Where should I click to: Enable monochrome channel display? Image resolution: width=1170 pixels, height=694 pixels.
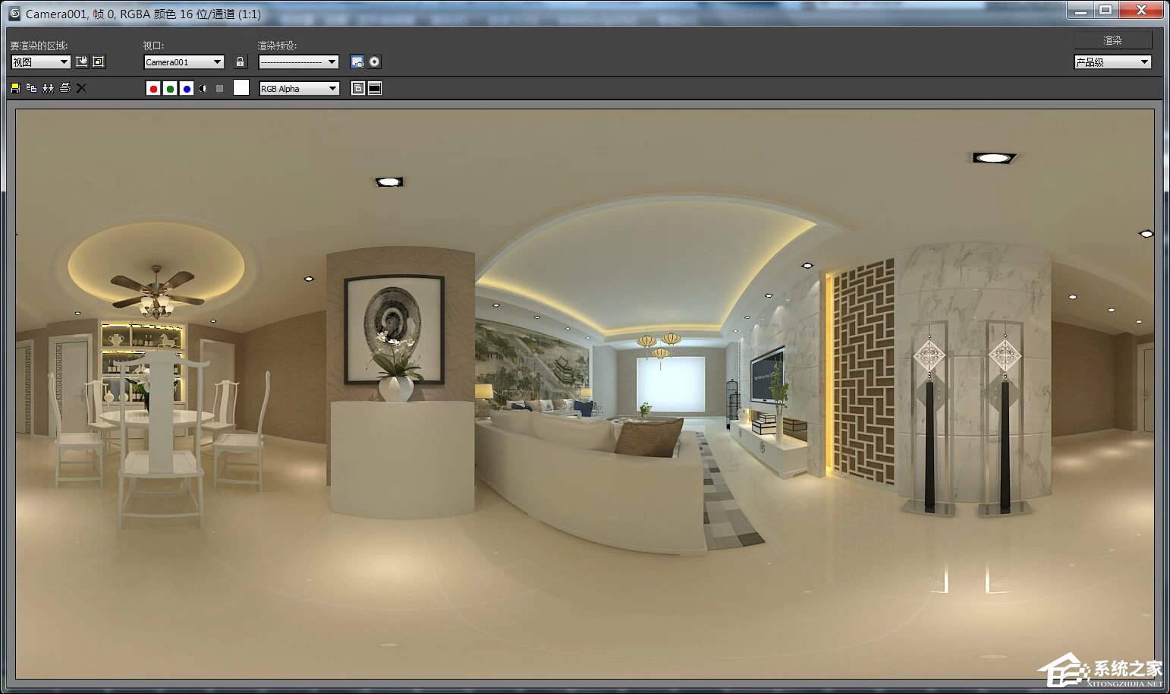(202, 88)
